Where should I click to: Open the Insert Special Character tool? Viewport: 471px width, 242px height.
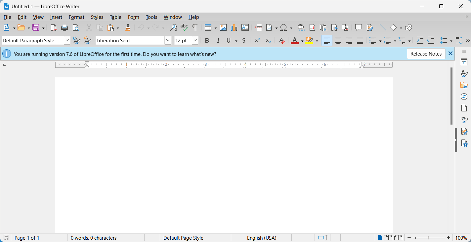tap(284, 28)
